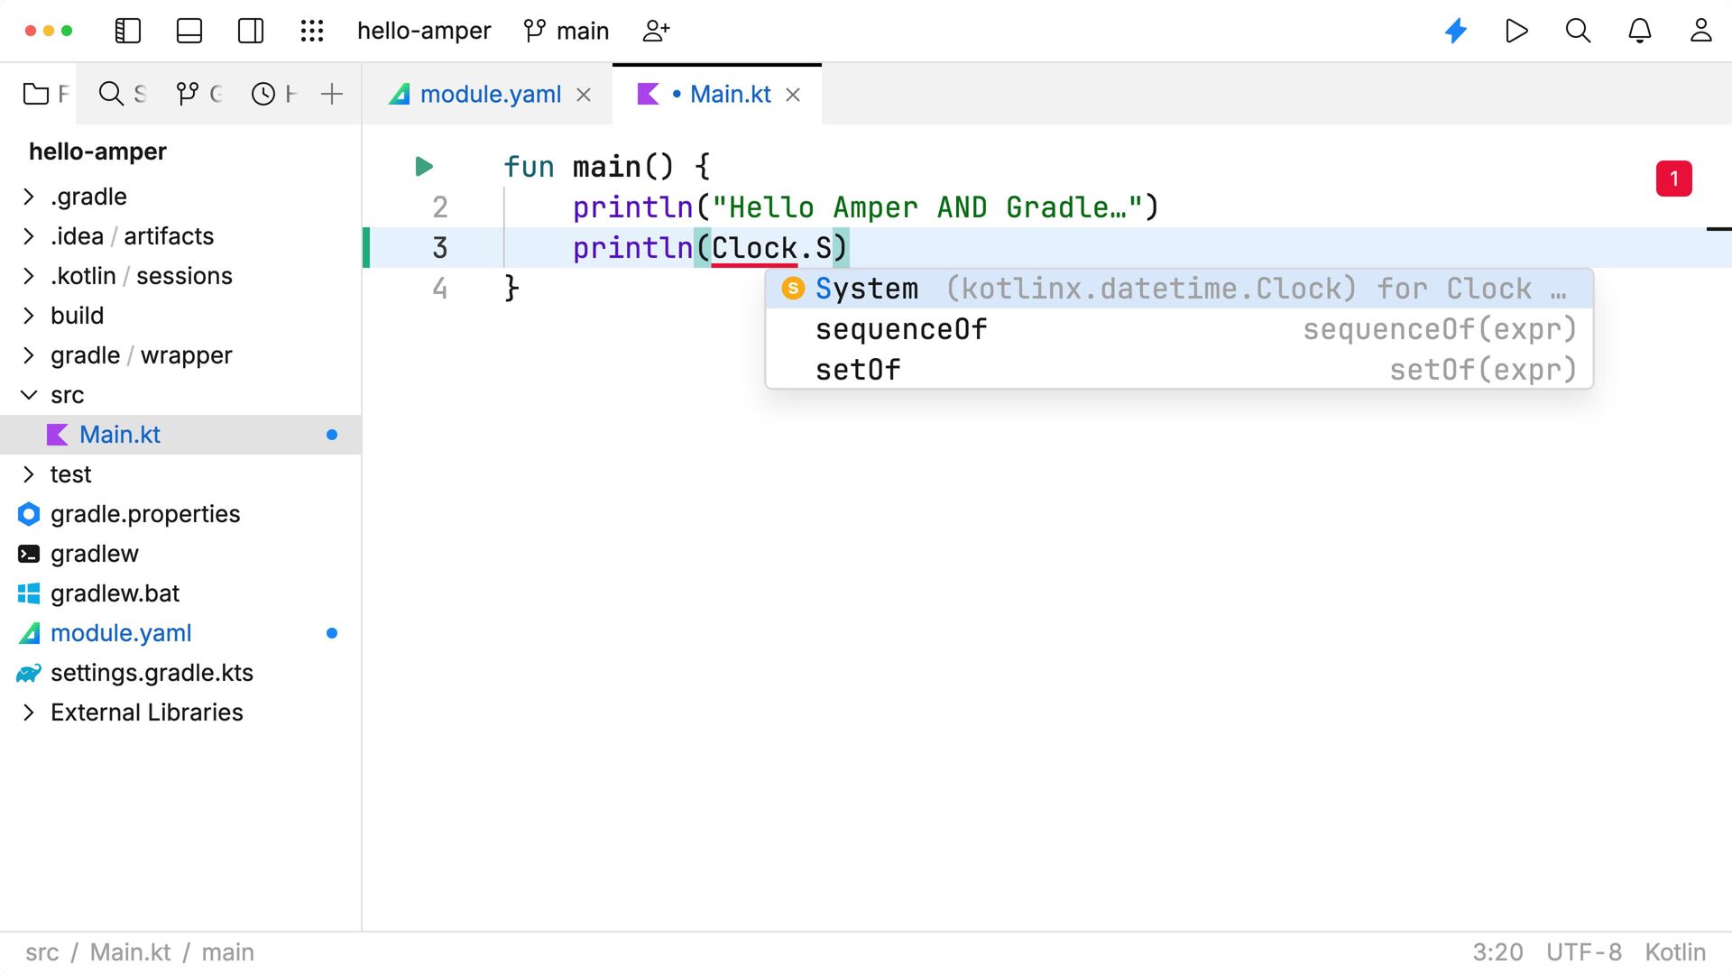Click the red error count badge
The image size is (1732, 974).
pos(1674,179)
